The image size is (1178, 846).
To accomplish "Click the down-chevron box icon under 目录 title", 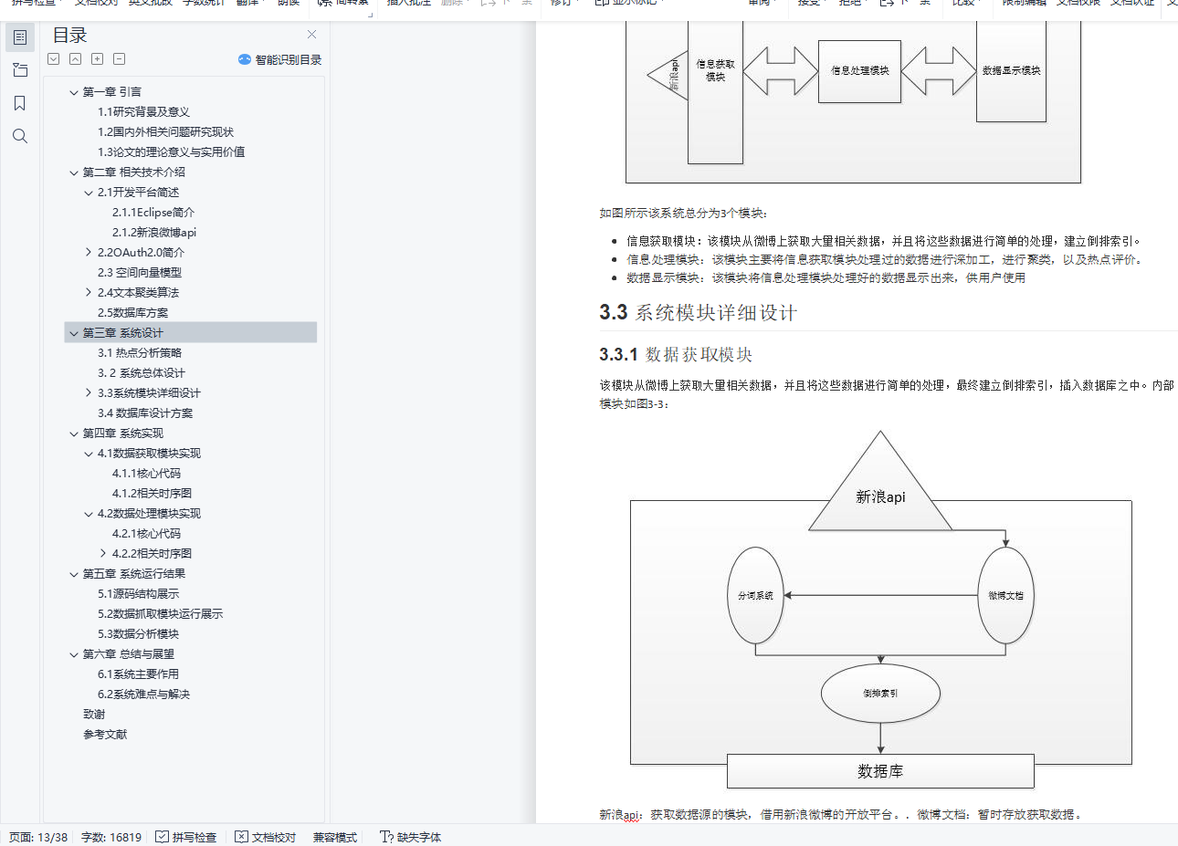I will 54,59.
